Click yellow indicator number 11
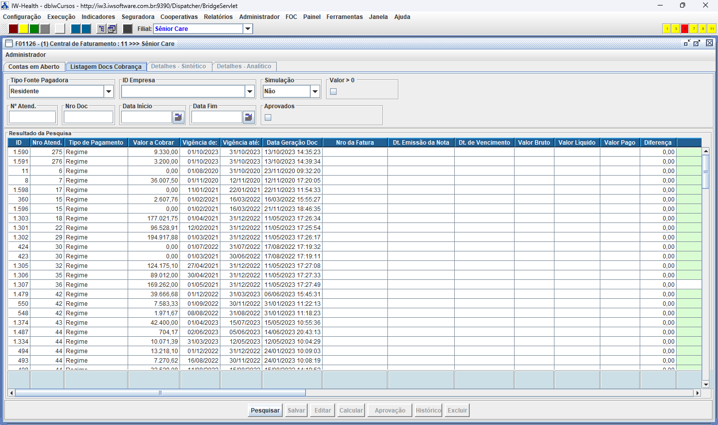718x425 pixels. click(x=712, y=28)
